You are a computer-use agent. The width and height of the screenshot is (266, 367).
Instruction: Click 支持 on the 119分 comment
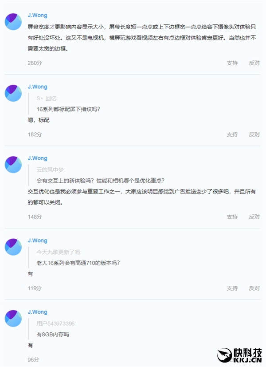point(232,288)
